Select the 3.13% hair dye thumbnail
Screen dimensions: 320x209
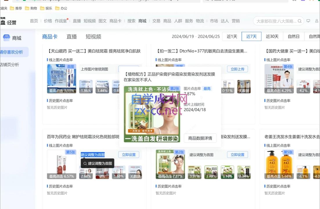click(227, 172)
